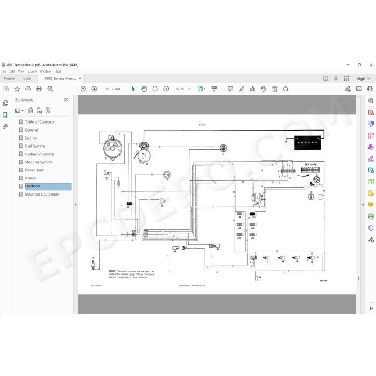Open the Table of Contents bookmark
The image size is (376, 376).
(40, 122)
